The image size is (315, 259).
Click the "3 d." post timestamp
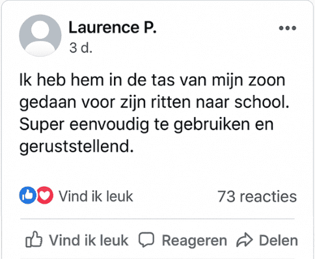click(81, 48)
